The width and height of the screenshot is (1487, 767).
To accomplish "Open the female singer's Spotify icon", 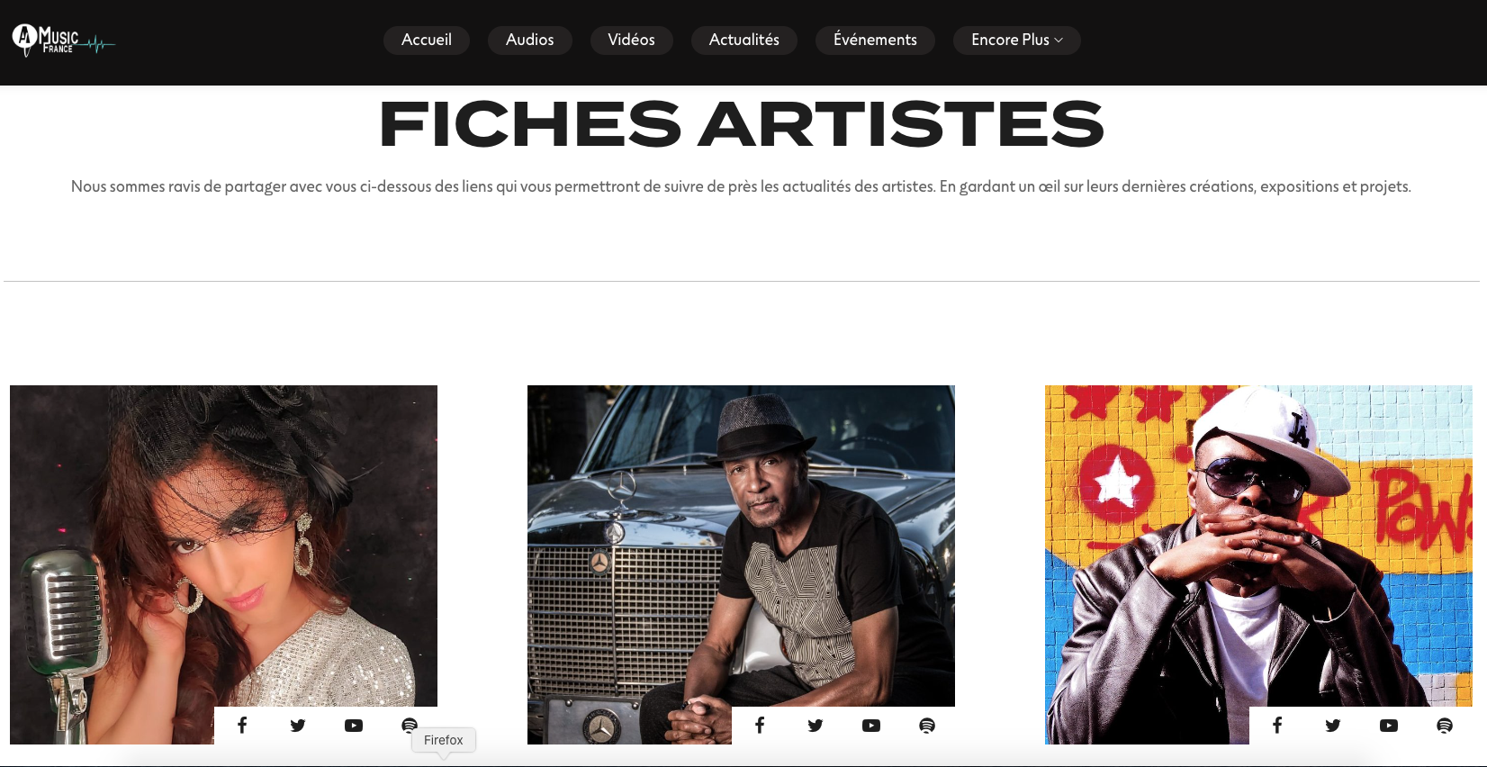I will 410,726.
